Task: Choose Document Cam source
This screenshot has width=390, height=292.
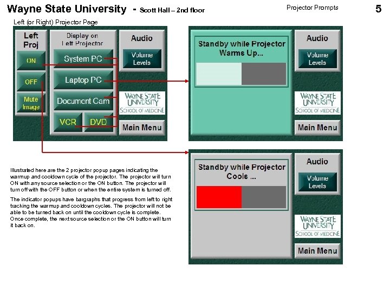Action: [83, 101]
